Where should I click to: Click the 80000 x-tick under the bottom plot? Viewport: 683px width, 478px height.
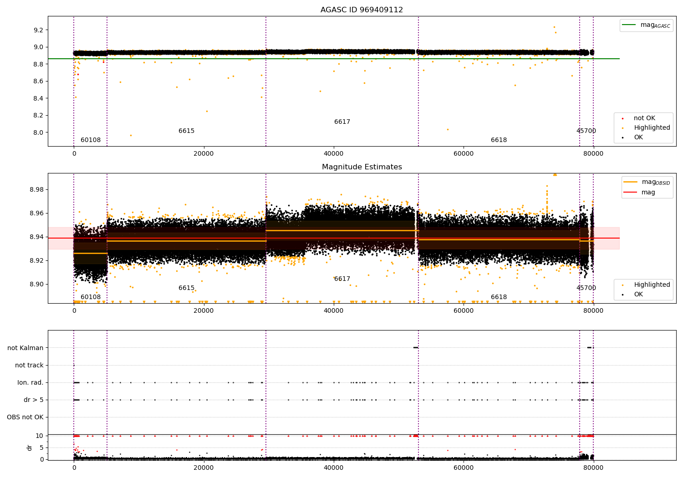point(593,468)
